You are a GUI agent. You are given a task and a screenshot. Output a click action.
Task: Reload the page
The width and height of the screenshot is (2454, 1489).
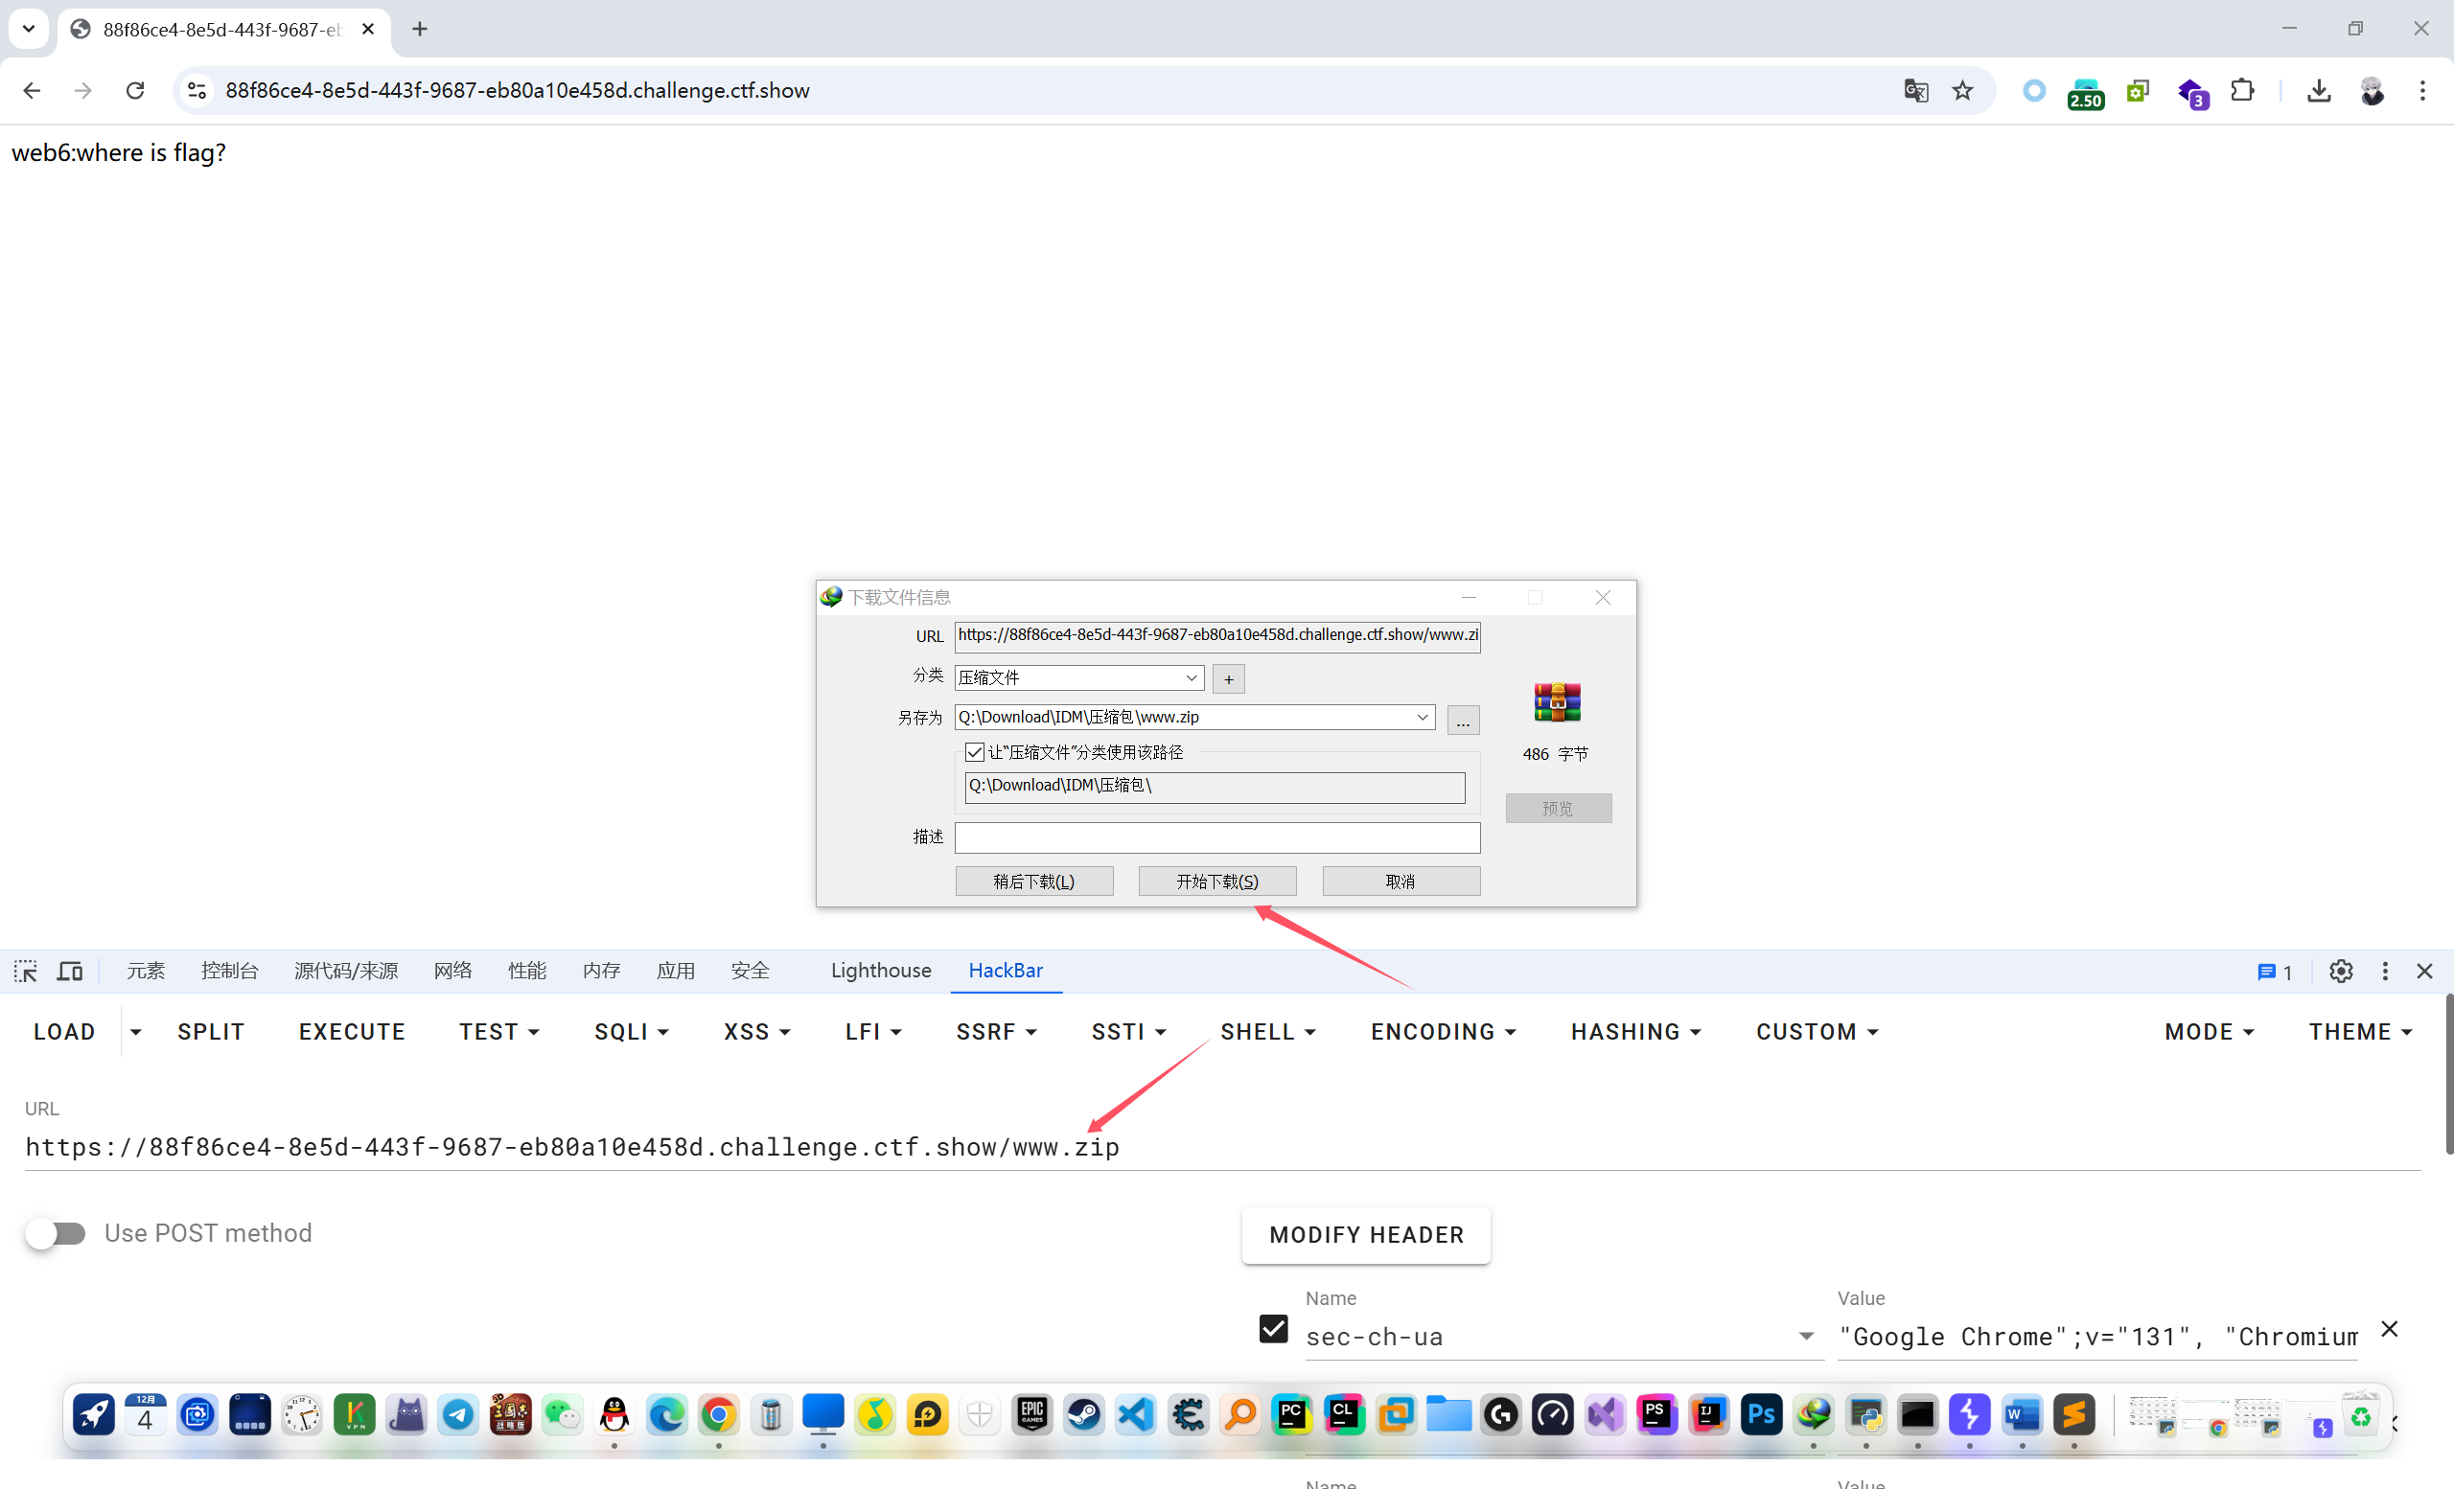click(135, 91)
